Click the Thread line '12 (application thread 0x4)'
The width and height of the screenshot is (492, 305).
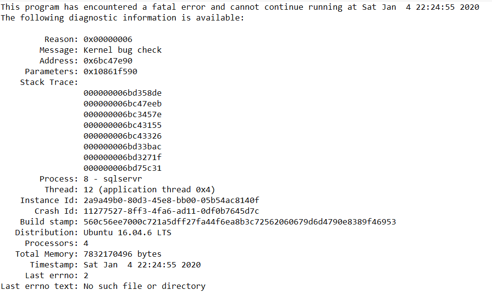149,189
